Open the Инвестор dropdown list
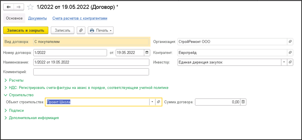Screen dimensions: 302x140 (x=283, y=62)
